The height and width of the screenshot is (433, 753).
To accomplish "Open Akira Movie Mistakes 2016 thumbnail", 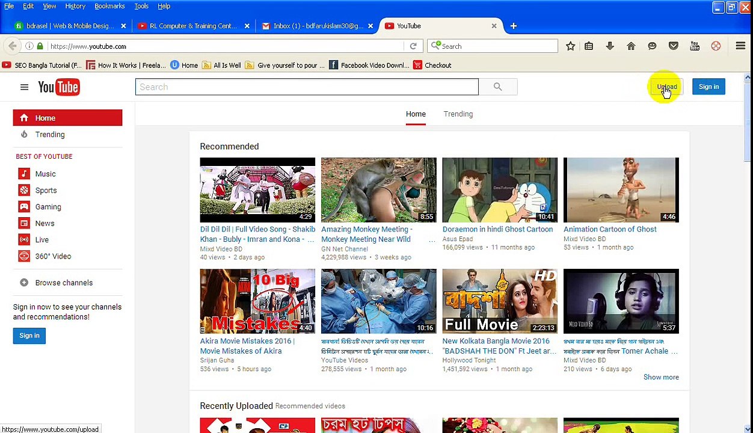I will [257, 301].
